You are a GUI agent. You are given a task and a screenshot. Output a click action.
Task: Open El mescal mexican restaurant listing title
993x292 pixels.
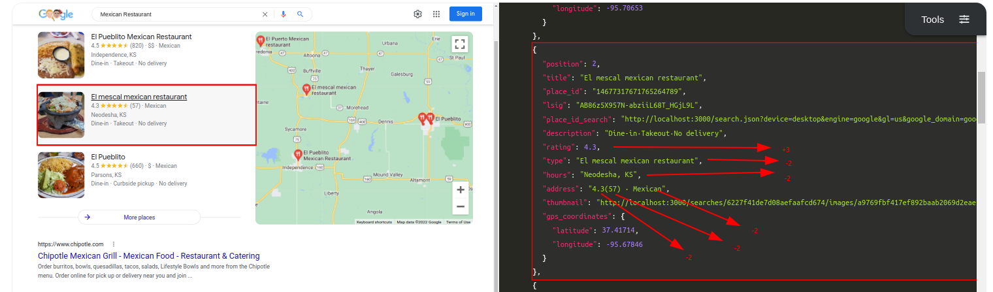pos(138,97)
